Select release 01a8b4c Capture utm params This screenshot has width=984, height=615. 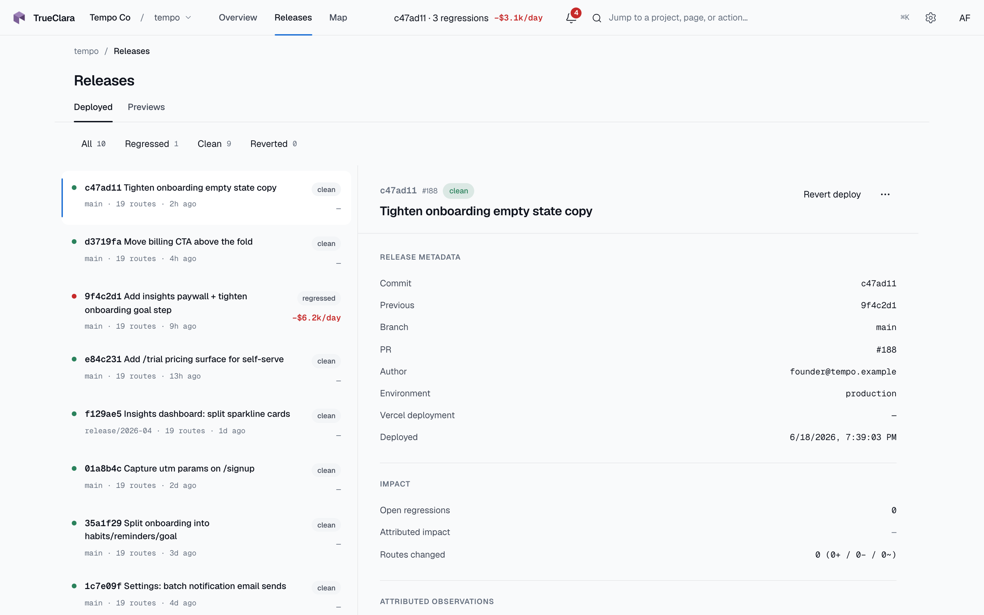207,479
